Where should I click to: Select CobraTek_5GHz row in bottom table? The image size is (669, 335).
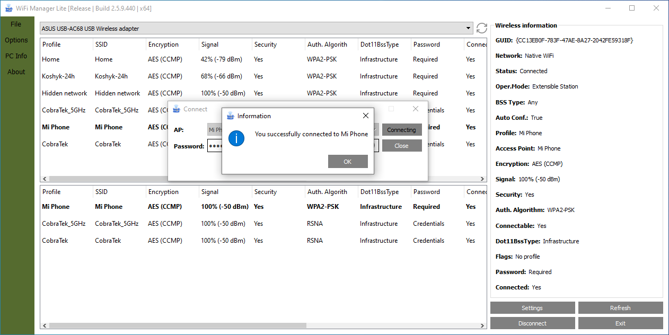pos(263,224)
